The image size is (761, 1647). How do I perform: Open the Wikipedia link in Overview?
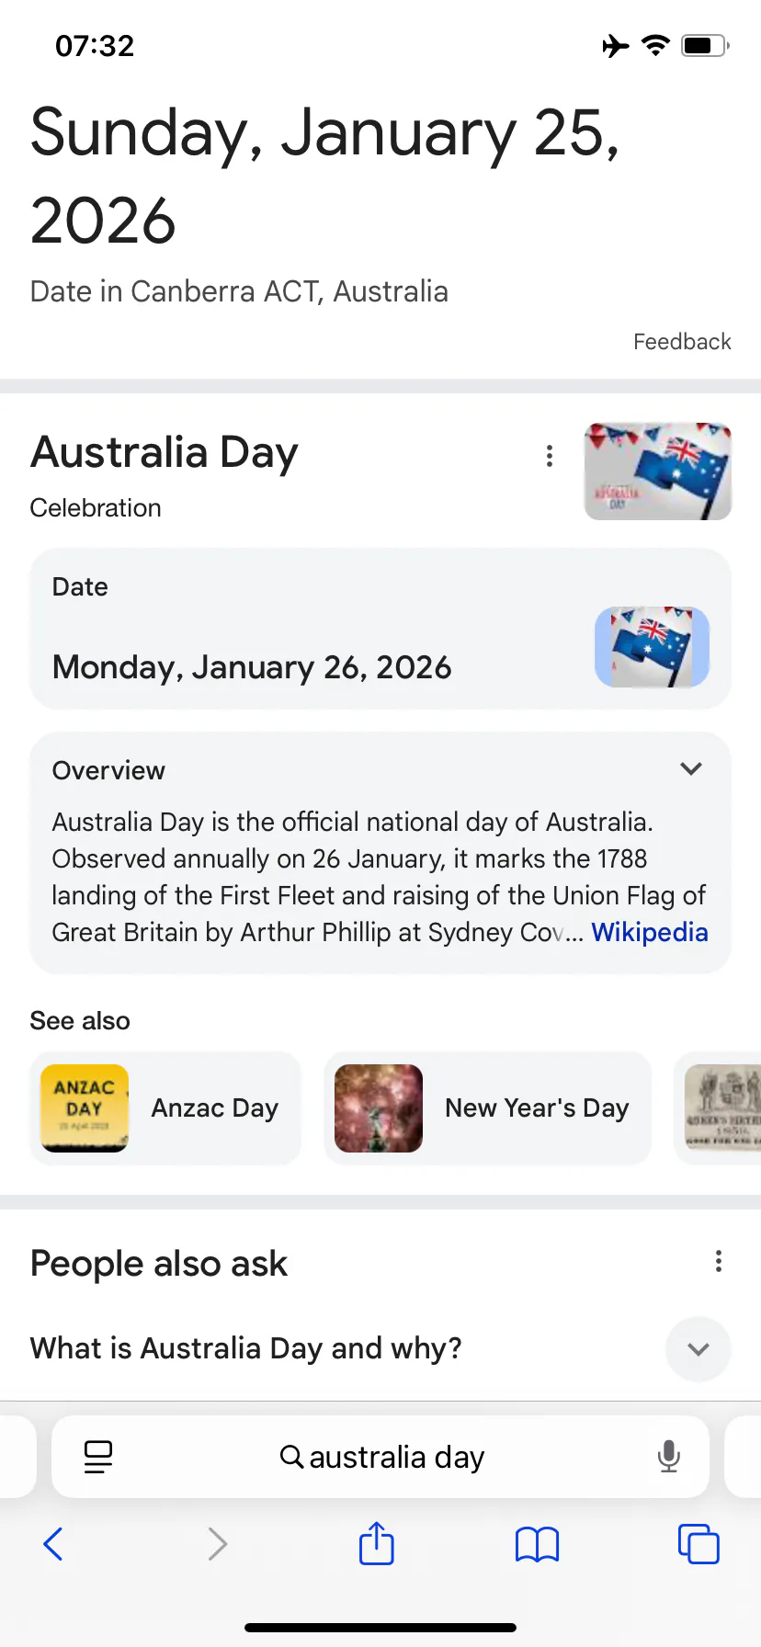650,932
